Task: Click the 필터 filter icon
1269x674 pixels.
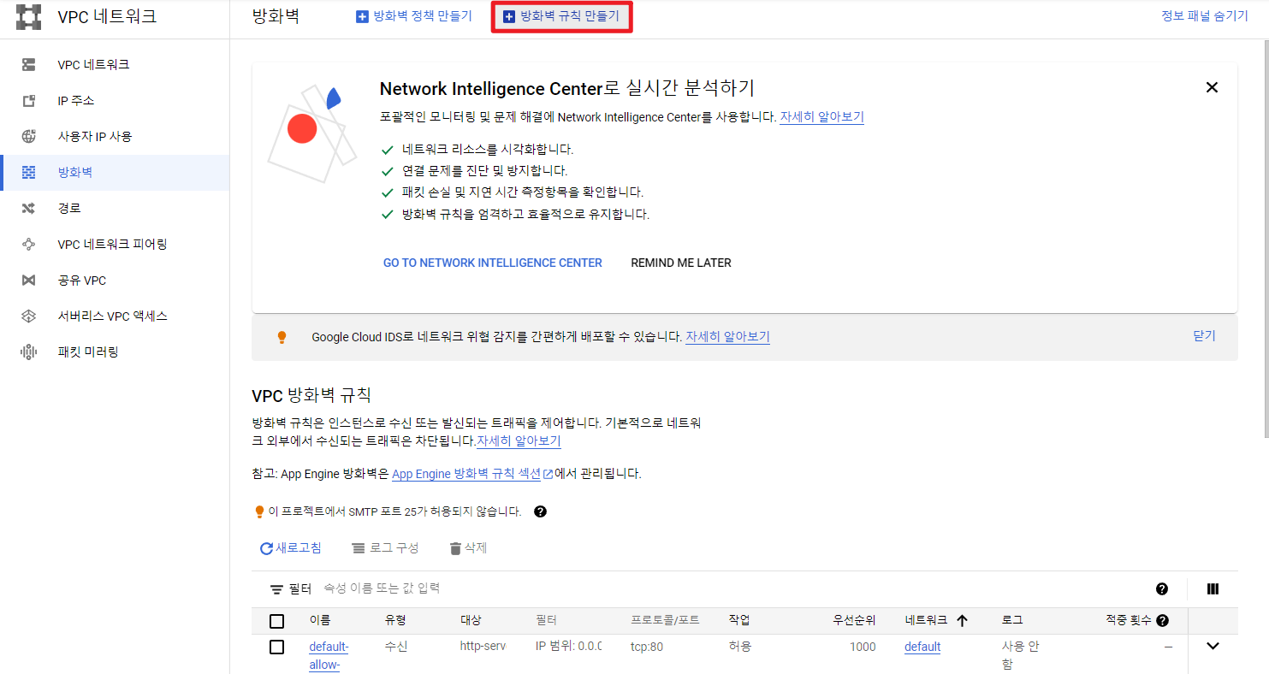Action: (x=276, y=589)
